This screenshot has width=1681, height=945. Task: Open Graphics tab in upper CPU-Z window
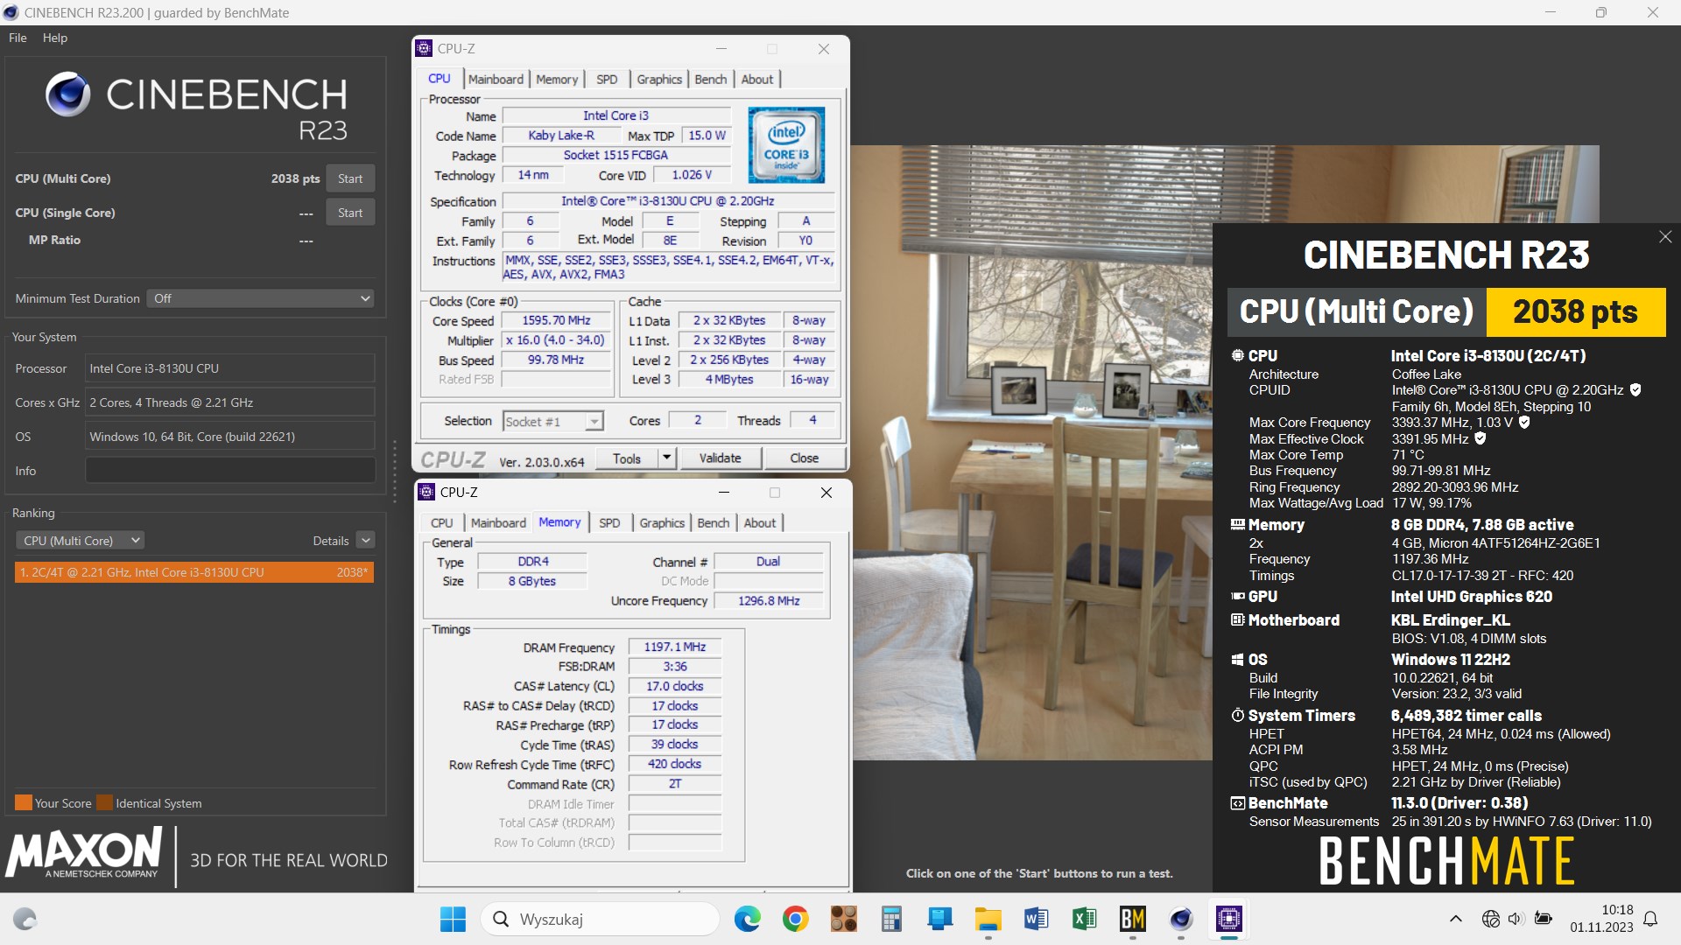[659, 79]
